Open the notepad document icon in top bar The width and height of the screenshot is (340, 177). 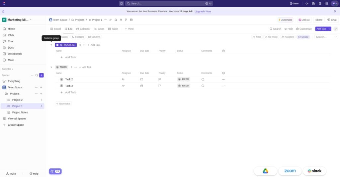click(x=313, y=3)
